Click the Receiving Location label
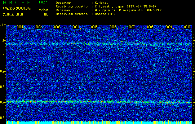195x124 pixels. tap(73, 7)
